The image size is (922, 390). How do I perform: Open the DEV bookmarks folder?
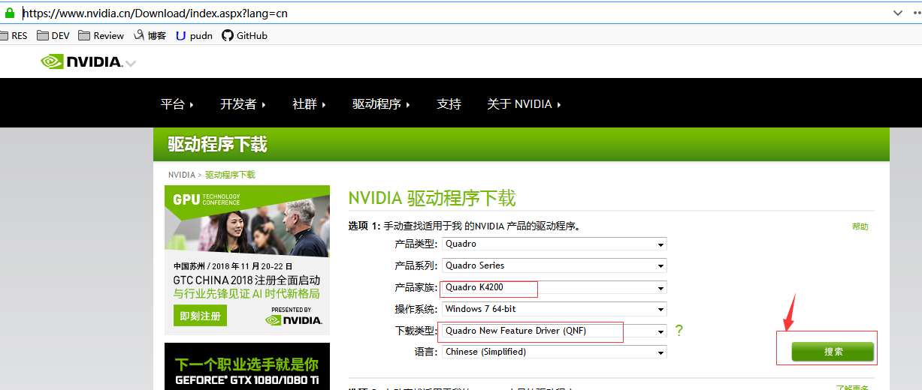click(x=53, y=35)
